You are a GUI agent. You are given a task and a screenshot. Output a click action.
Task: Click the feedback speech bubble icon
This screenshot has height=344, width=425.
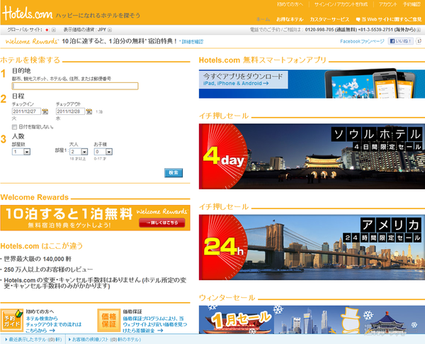click(x=358, y=20)
